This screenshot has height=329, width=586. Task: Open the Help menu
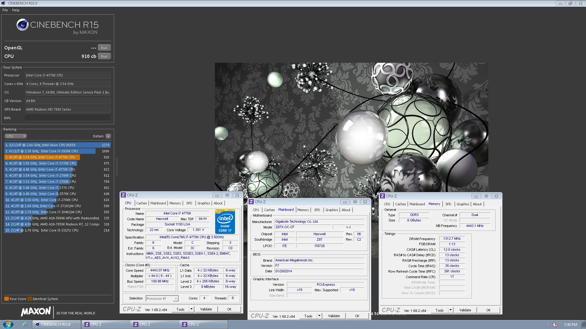[x=16, y=10]
